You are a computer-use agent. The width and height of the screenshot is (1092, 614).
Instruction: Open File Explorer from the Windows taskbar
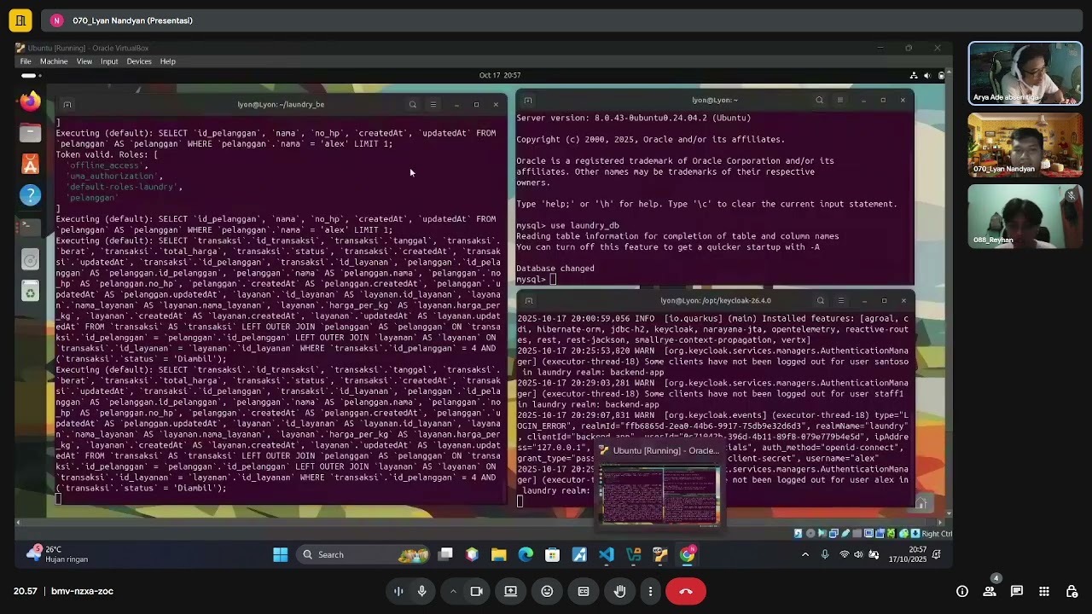click(x=499, y=555)
